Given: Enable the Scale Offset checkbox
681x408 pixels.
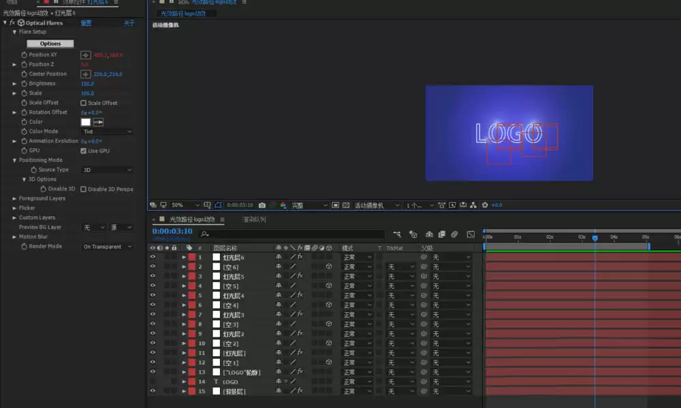Looking at the screenshot, I should point(83,103).
